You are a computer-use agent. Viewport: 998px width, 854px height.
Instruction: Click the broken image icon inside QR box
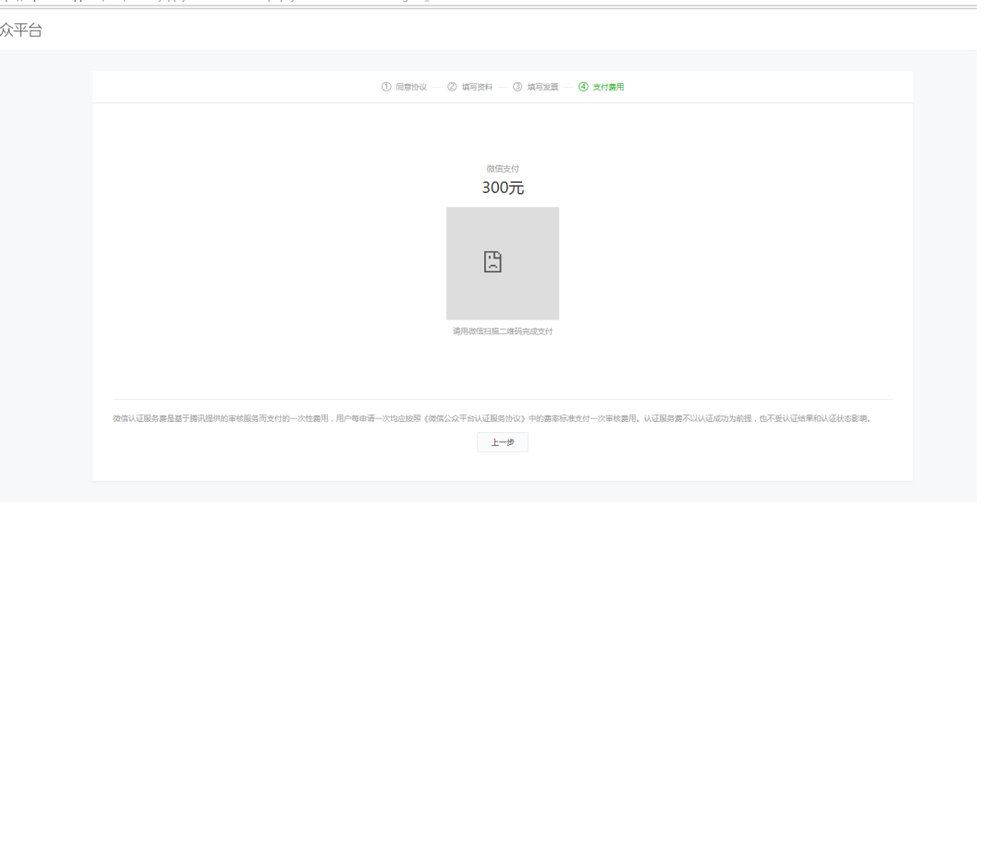click(x=493, y=261)
